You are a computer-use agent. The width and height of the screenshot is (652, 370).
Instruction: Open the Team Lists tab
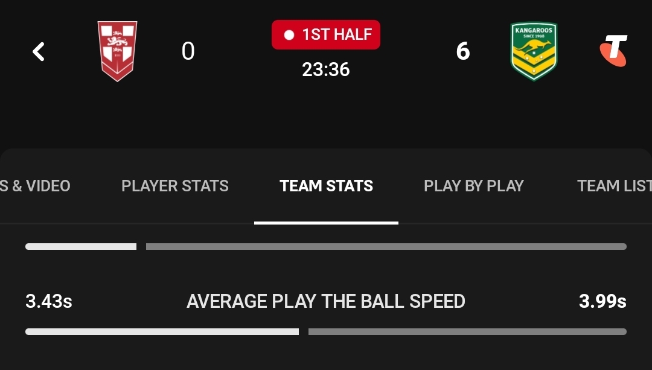[614, 186]
